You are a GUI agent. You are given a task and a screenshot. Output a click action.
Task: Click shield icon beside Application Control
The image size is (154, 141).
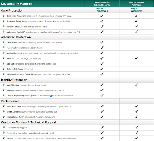click(3, 53)
